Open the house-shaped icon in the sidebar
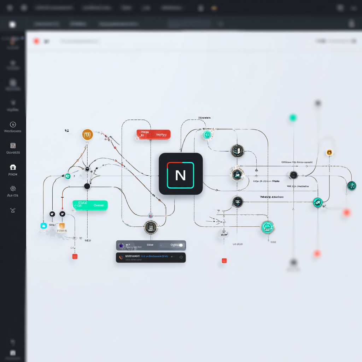This screenshot has height=362, width=362. 13,167
